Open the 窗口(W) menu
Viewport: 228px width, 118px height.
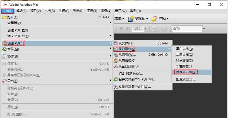121,11
